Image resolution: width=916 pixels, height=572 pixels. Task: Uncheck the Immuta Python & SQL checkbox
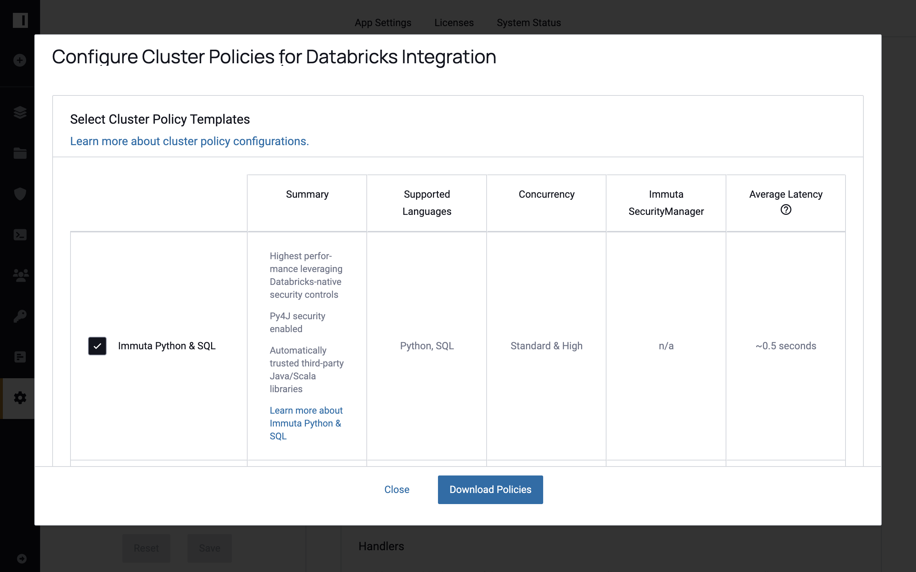(97, 346)
